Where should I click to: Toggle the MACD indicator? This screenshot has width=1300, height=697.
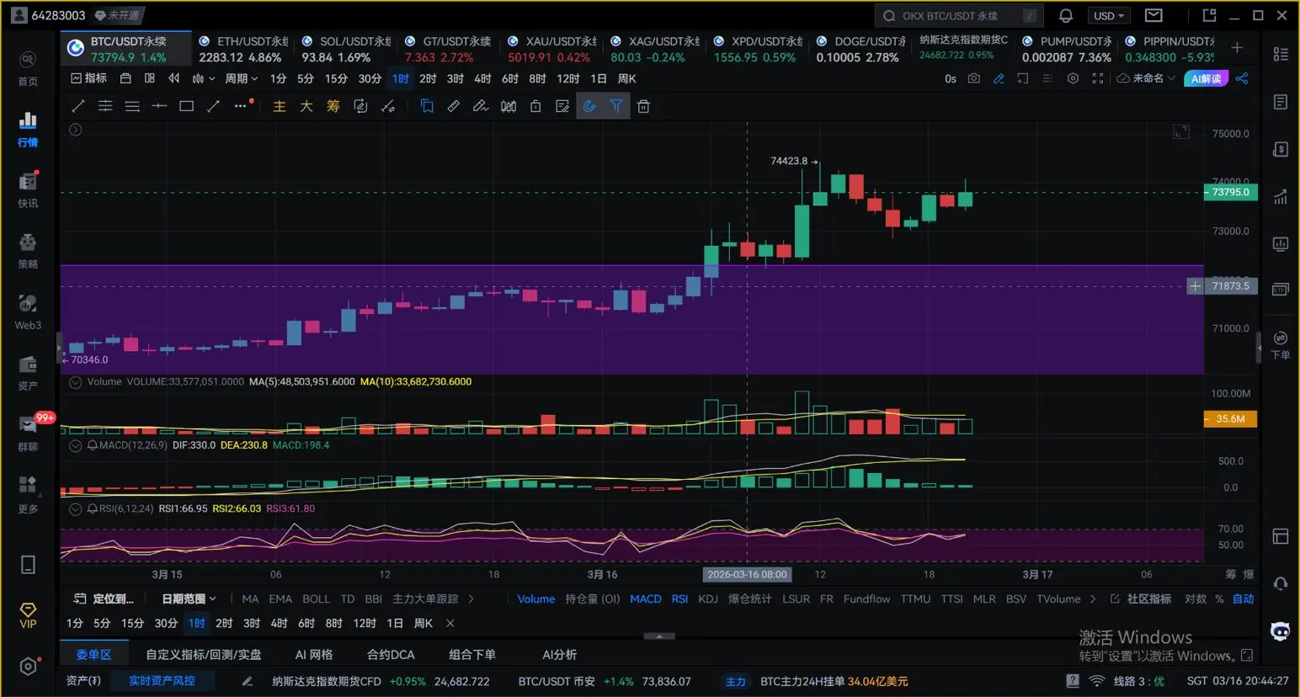tap(646, 599)
